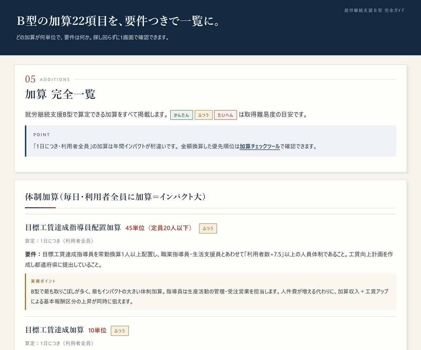
Task: Click 算定:1日につき under 目標工賃達成加算
Action: pos(59,343)
